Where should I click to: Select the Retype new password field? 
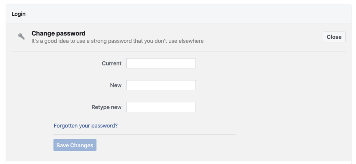(x=161, y=107)
